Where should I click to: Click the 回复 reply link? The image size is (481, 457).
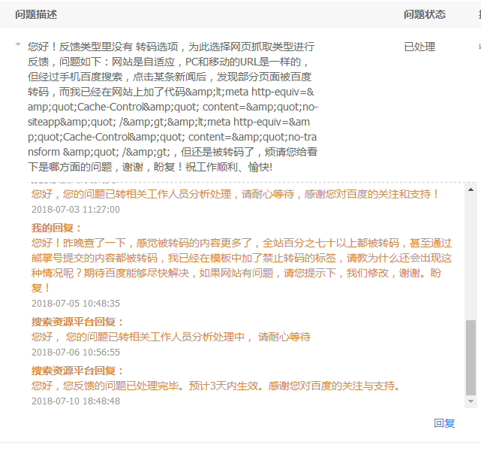tap(444, 423)
